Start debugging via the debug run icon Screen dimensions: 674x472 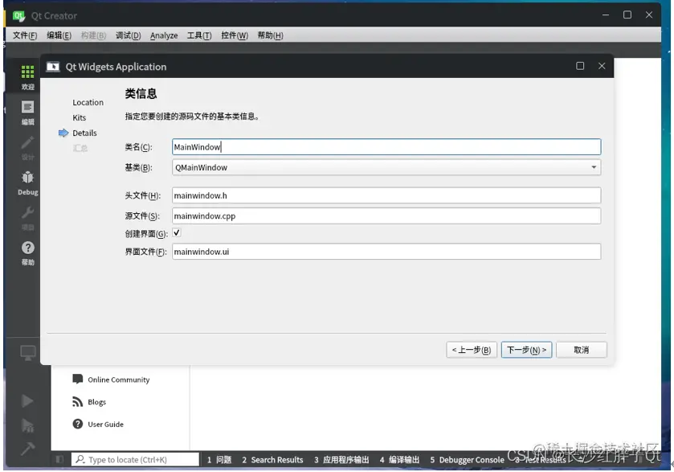[x=27, y=426]
